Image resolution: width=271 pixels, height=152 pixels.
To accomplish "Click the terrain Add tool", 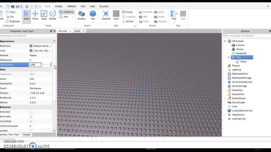I will (143, 17).
